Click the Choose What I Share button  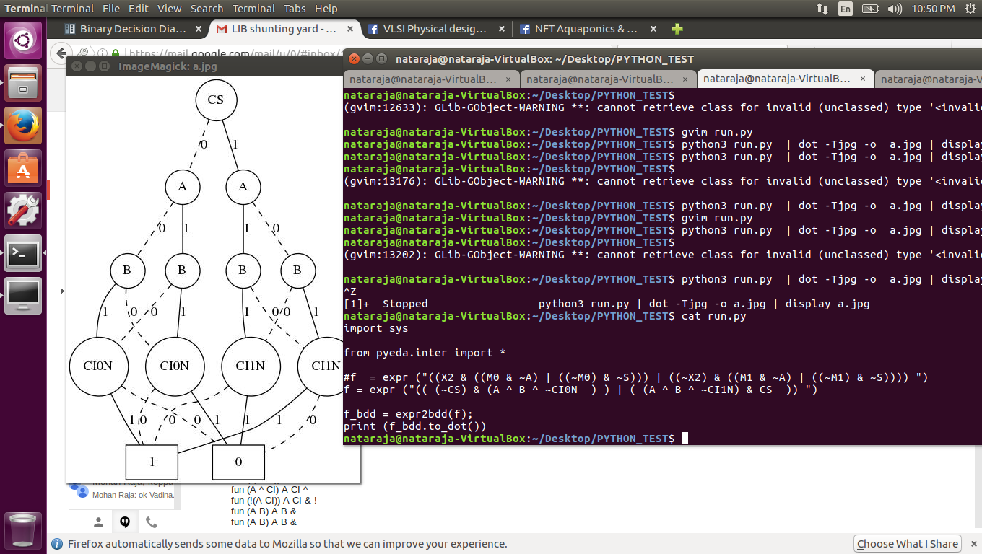[x=908, y=544]
